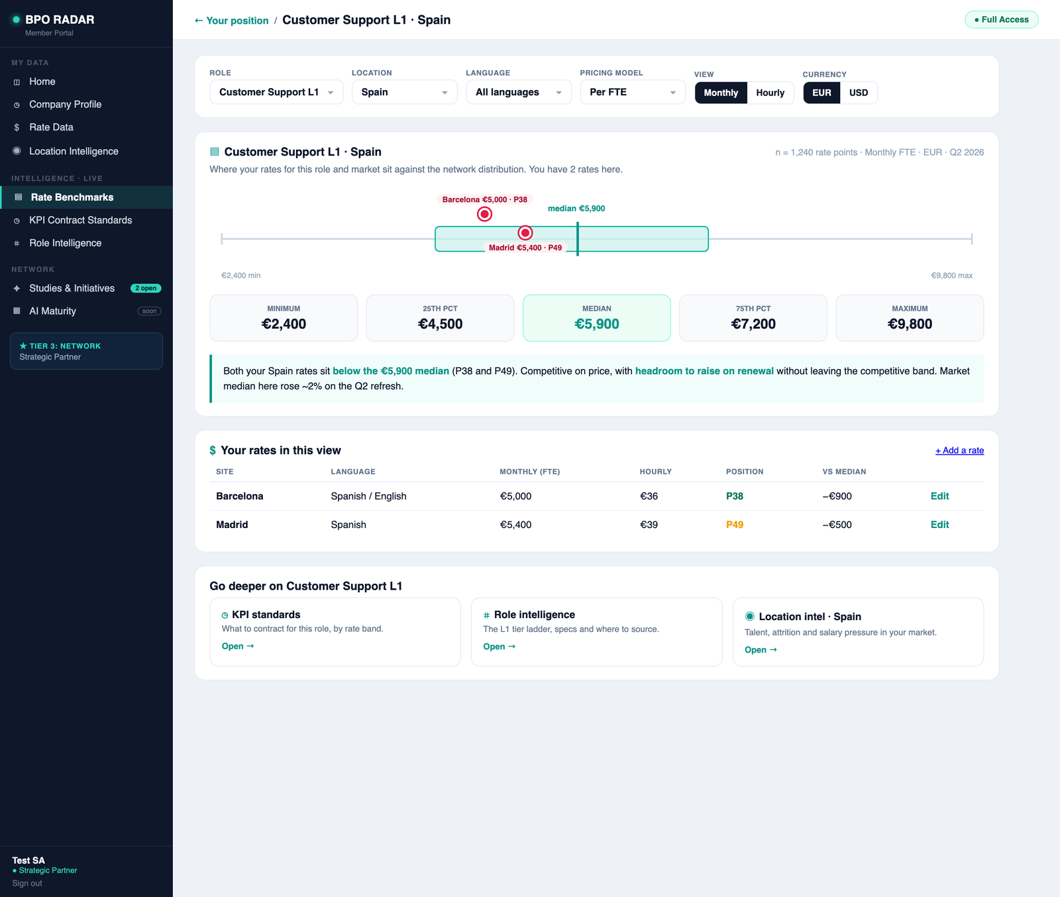Open Company Profile page

click(x=86, y=105)
